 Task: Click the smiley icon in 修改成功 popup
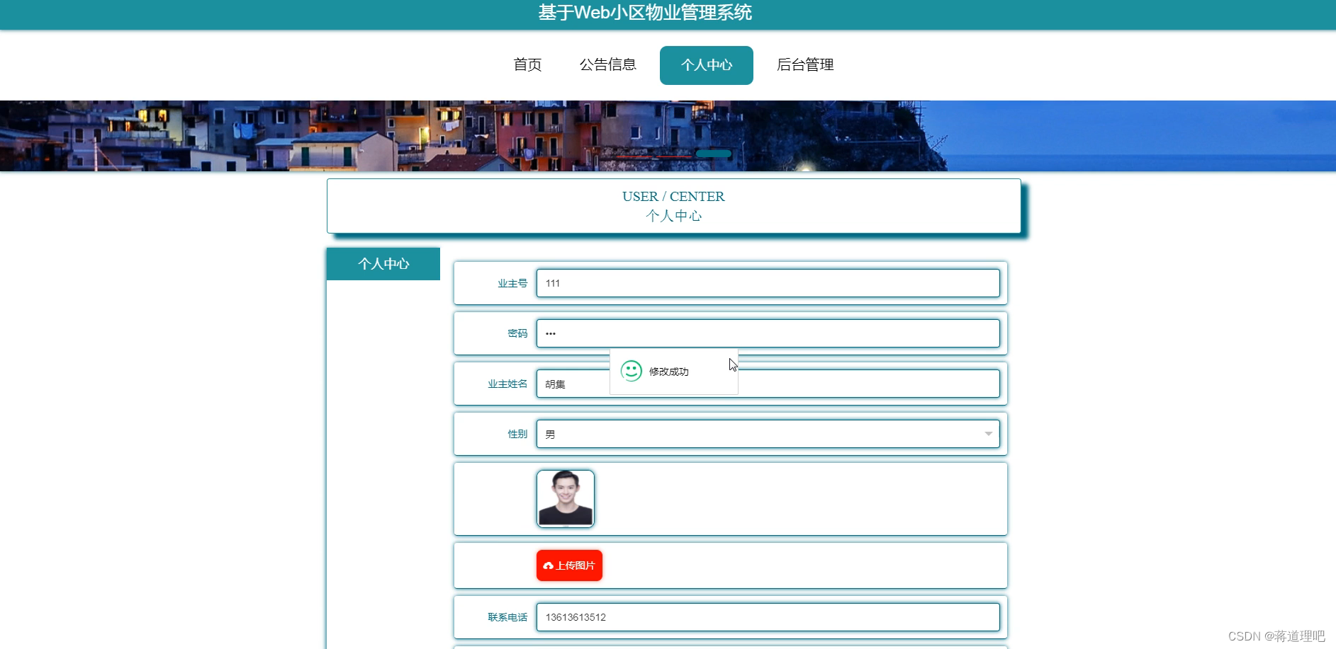point(631,370)
